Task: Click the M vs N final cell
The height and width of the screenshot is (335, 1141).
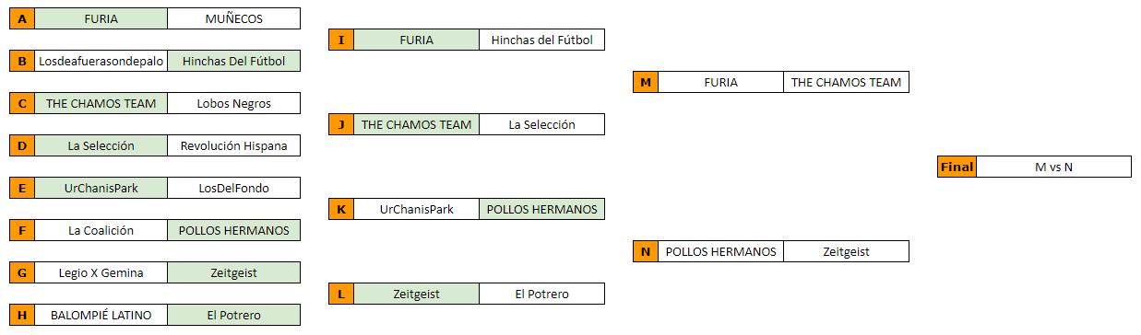Action: coord(1054,167)
